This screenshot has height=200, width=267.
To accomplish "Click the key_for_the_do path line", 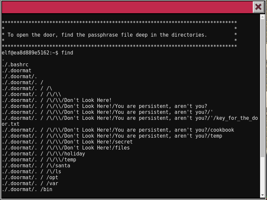I will [129, 118].
